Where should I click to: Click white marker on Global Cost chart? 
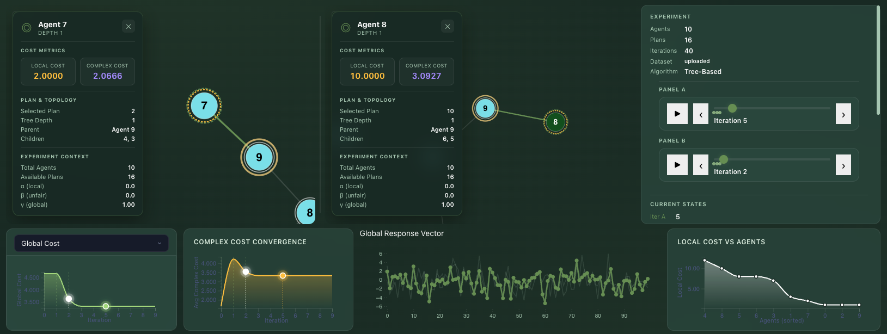(69, 299)
